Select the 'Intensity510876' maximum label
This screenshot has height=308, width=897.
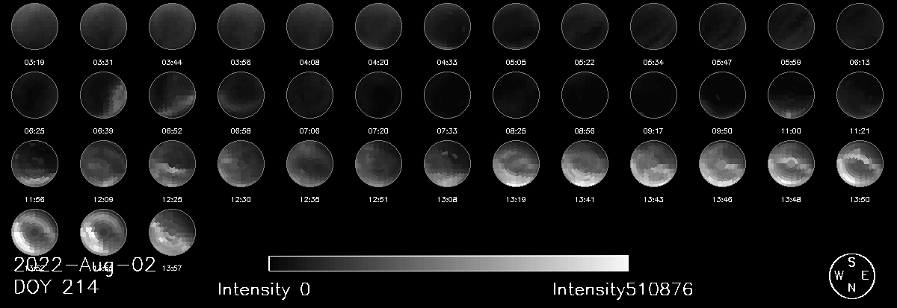[623, 289]
